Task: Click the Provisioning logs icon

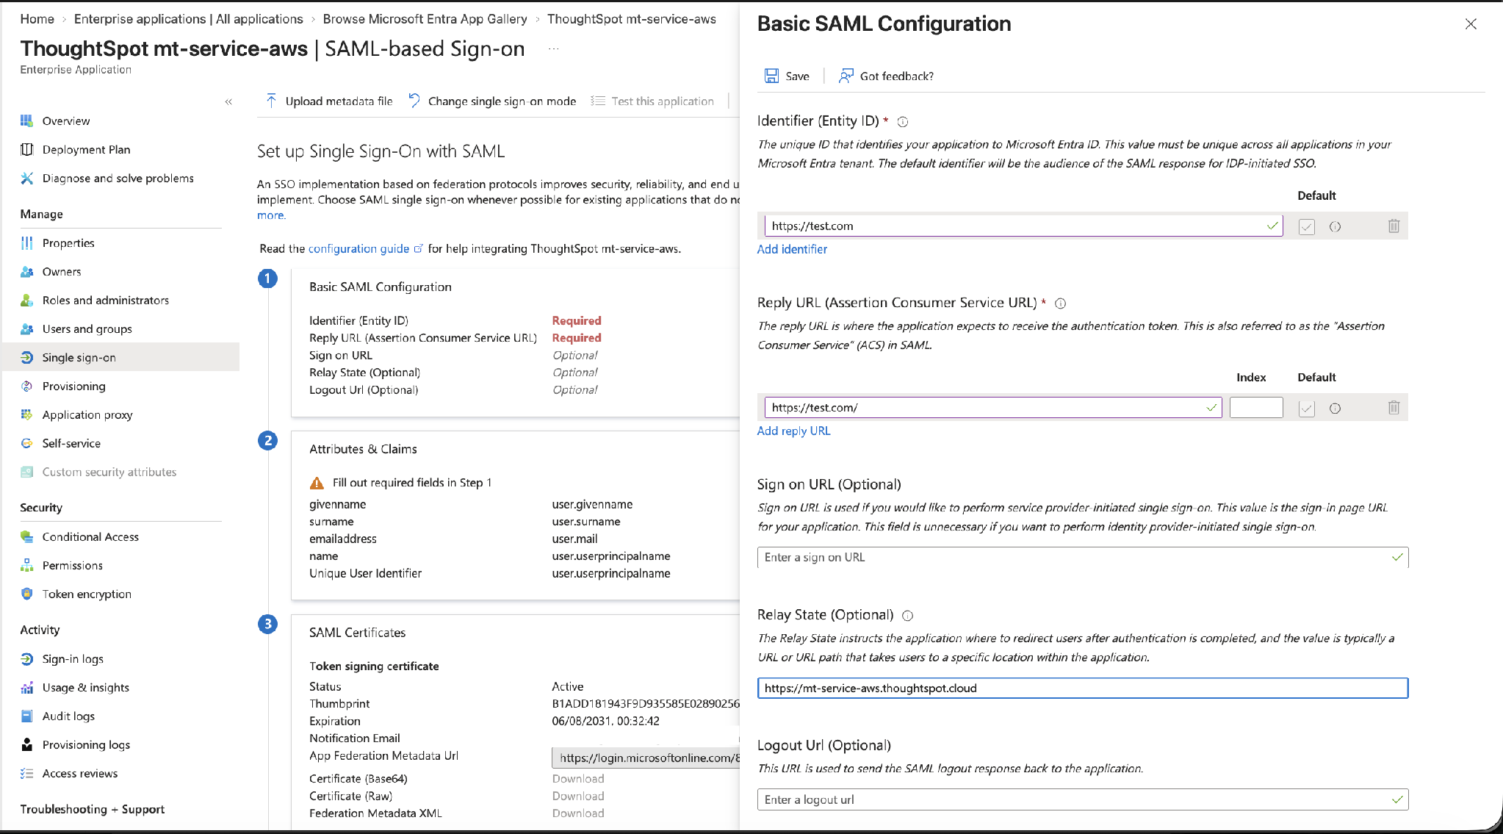Action: pos(27,744)
